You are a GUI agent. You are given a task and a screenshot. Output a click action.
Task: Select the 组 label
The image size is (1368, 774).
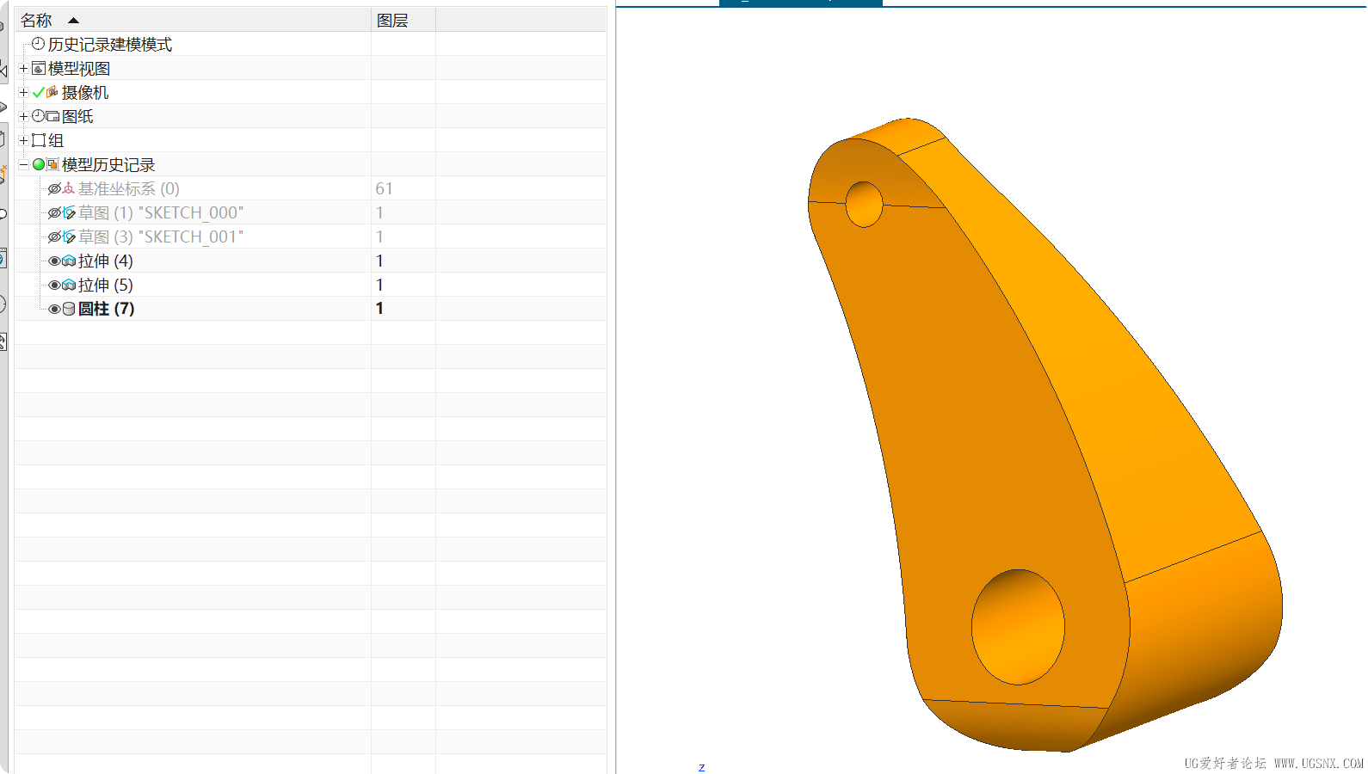point(56,140)
